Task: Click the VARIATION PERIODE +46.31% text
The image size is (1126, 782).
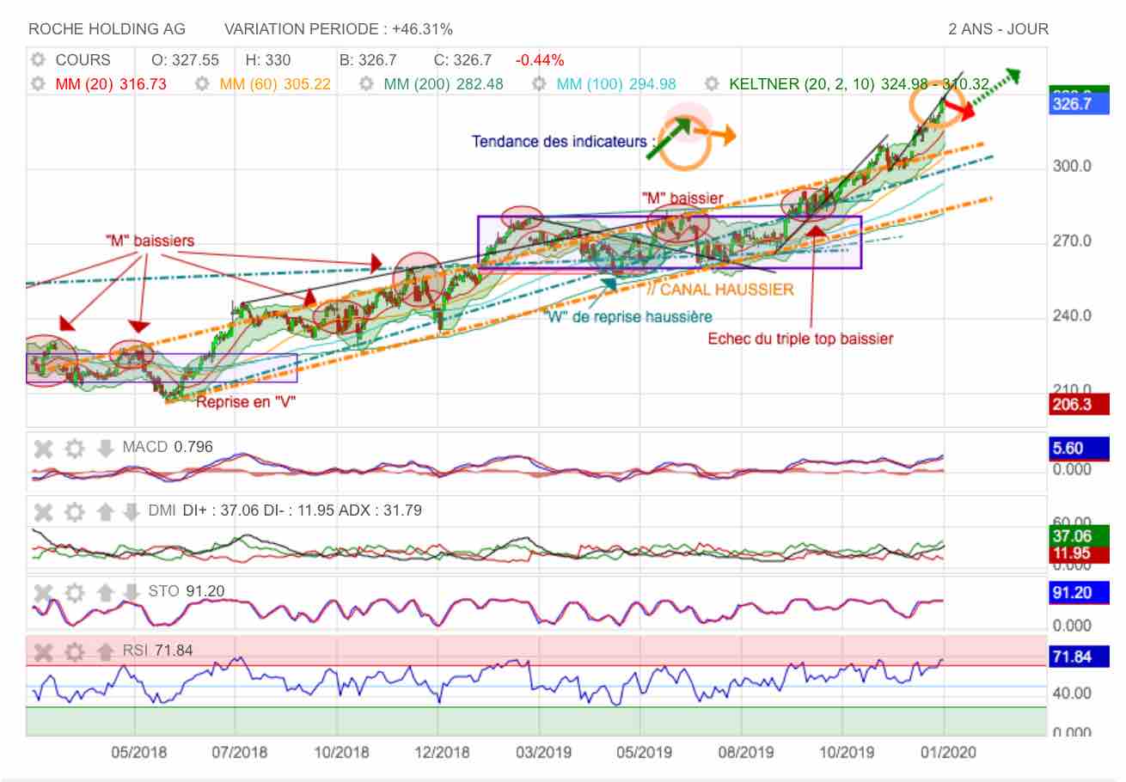Action: click(x=339, y=29)
